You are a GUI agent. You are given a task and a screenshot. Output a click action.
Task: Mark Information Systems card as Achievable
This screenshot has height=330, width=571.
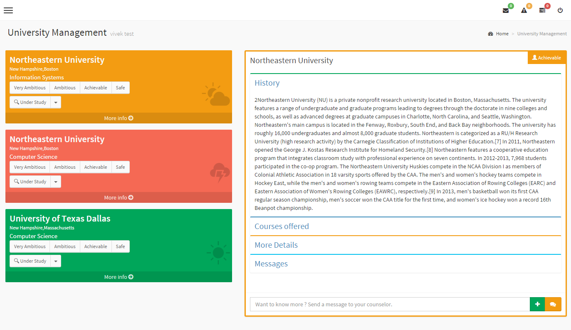click(x=96, y=88)
